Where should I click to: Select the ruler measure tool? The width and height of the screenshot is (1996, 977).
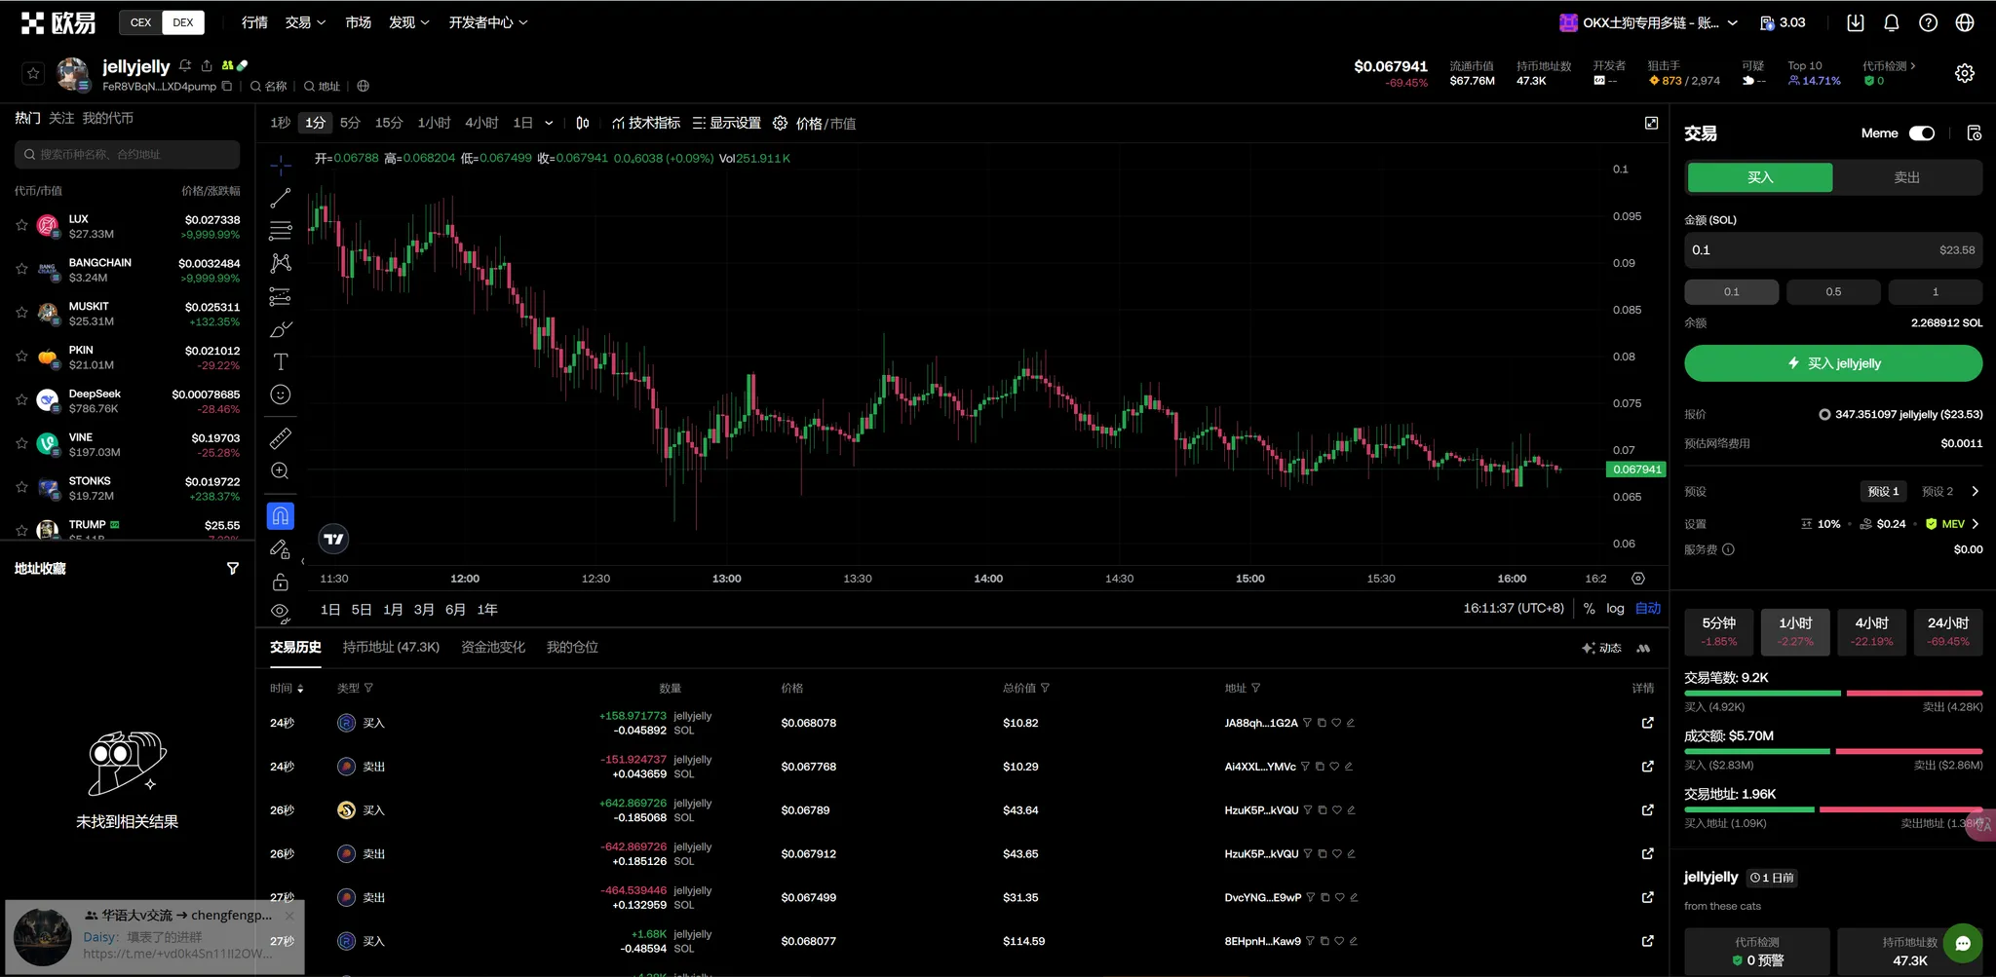click(281, 437)
